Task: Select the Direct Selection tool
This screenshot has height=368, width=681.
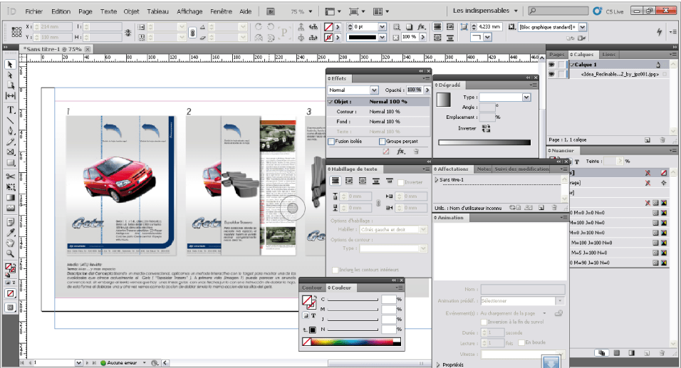Action: (x=11, y=75)
